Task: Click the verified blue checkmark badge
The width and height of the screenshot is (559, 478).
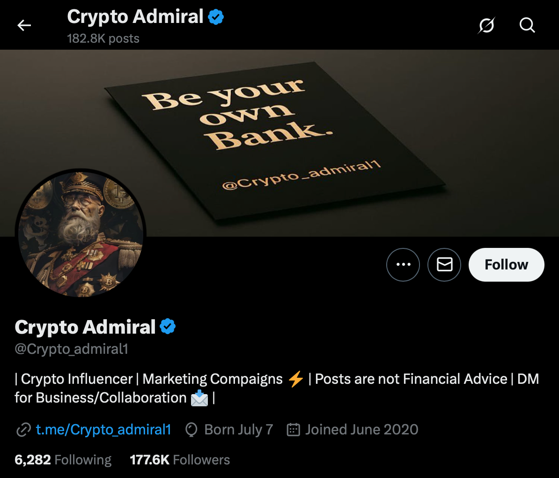Action: pyautogui.click(x=167, y=327)
